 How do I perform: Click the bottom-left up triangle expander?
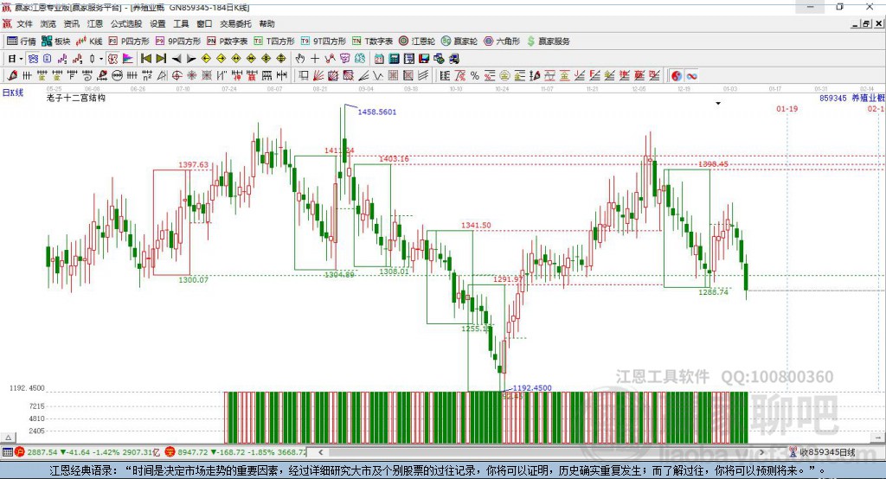(9, 437)
